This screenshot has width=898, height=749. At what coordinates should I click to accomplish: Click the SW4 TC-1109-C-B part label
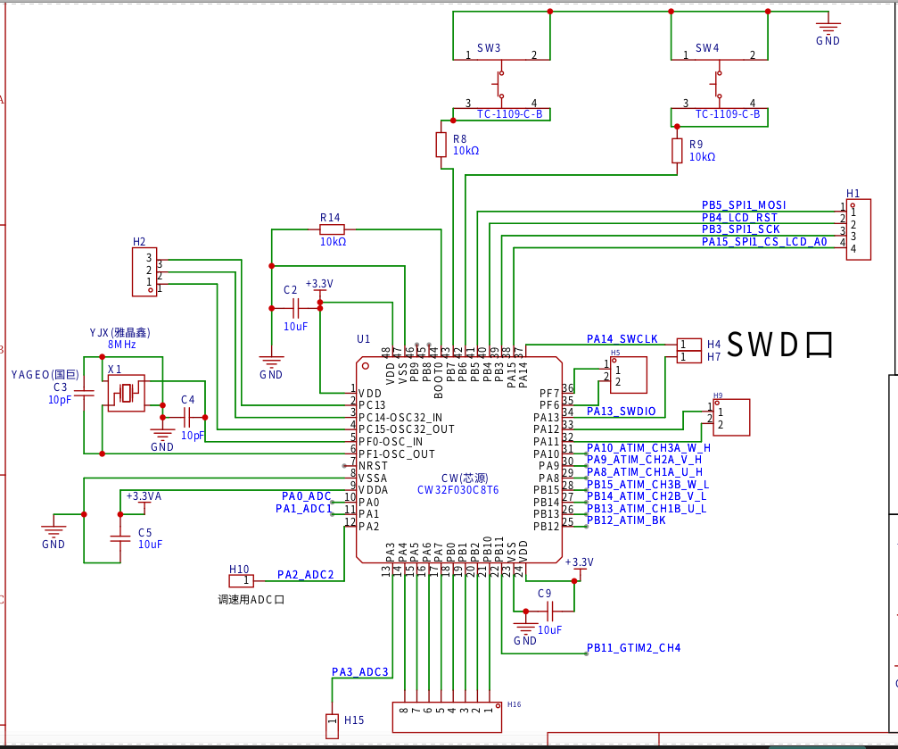point(728,114)
